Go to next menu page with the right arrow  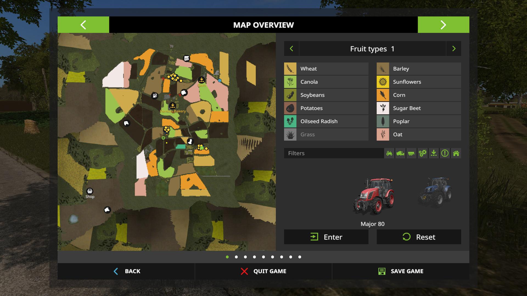pyautogui.click(x=443, y=25)
